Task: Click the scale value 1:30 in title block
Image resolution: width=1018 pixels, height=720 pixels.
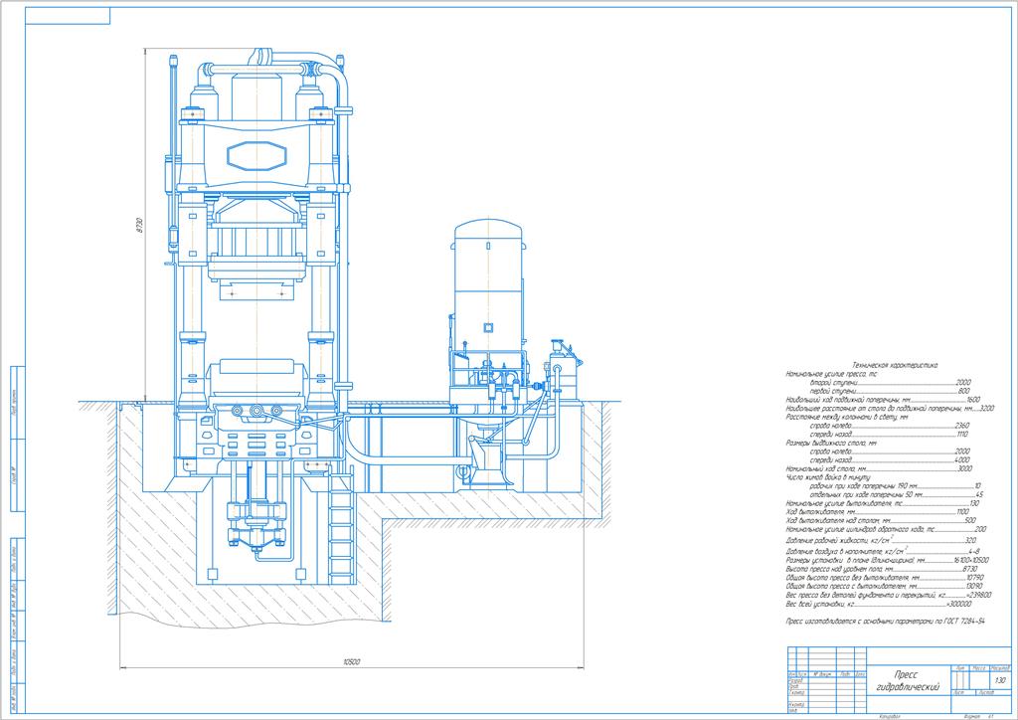Action: point(998,679)
